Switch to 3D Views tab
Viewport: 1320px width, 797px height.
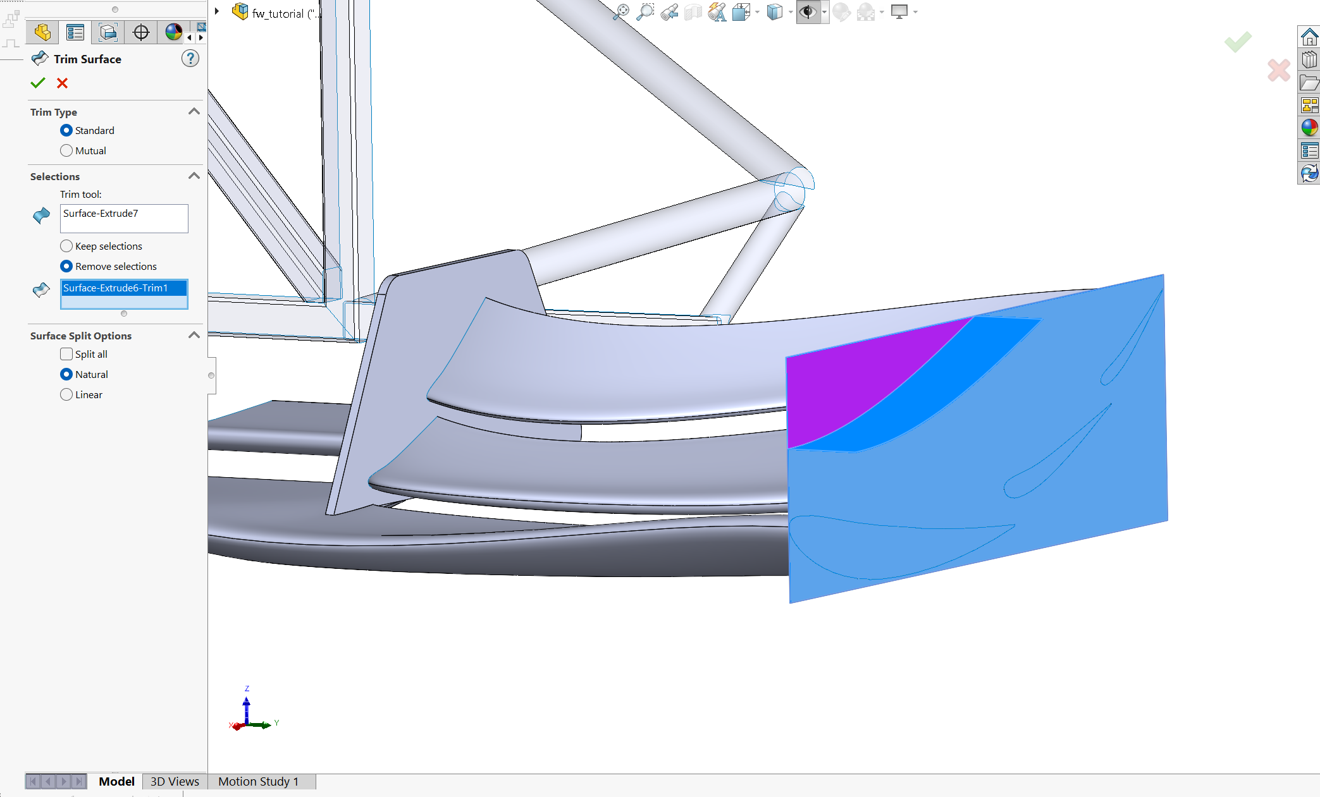(x=175, y=781)
